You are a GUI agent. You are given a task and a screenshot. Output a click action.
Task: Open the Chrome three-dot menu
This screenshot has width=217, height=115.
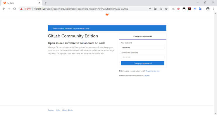coord(213,9)
